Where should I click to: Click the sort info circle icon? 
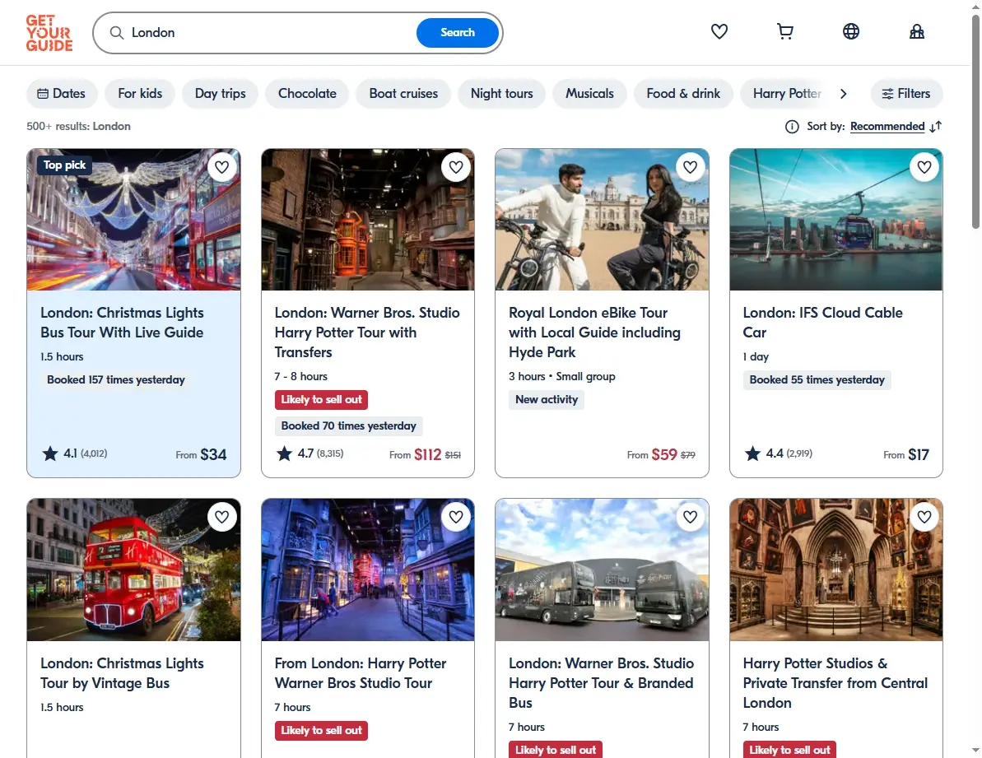(x=792, y=127)
